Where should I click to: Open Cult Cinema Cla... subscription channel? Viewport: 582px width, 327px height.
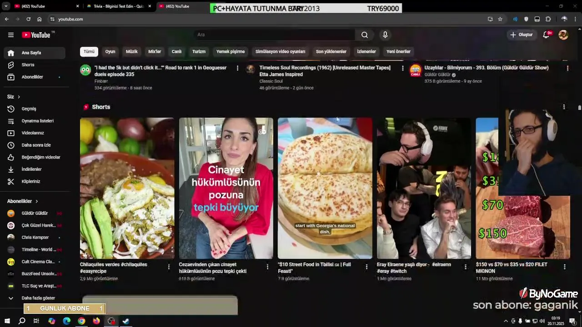click(x=35, y=262)
